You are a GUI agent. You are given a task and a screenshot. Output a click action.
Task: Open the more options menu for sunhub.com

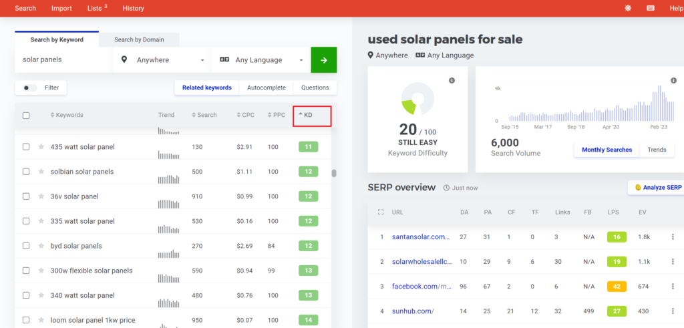672,311
